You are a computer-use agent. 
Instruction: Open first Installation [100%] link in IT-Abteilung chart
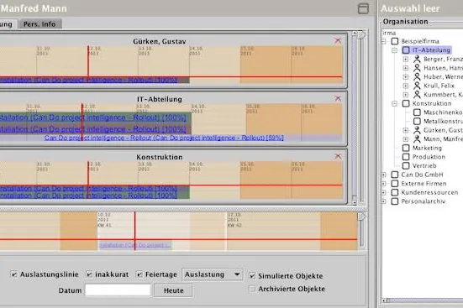click(x=93, y=117)
